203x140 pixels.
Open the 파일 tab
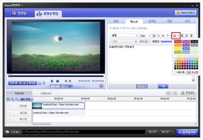point(116,21)
